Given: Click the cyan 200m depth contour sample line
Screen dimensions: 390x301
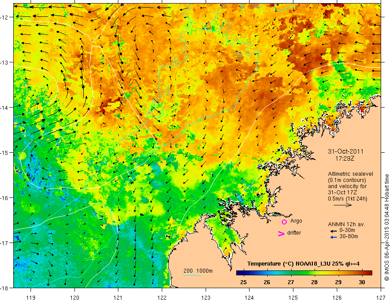Looking at the screenshot, I should tap(192, 275).
